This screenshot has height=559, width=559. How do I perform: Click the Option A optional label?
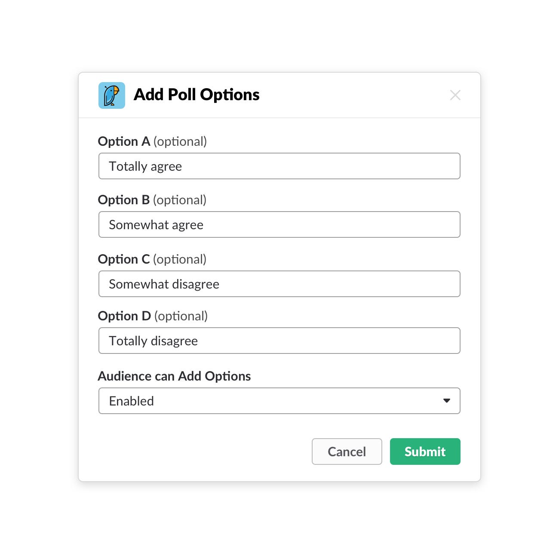pos(153,141)
